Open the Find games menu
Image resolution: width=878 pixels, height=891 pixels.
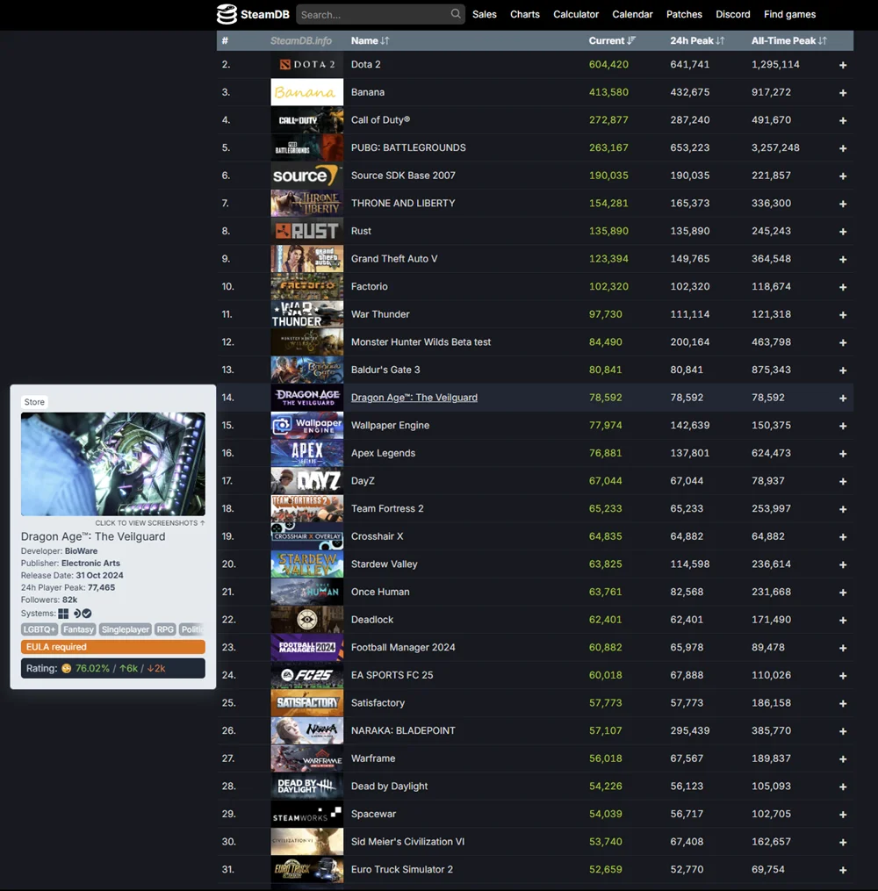789,14
